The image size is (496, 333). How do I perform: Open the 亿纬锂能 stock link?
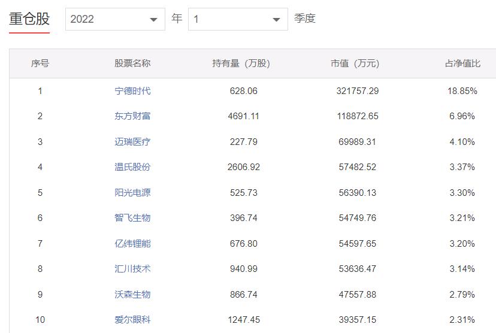coord(132,244)
